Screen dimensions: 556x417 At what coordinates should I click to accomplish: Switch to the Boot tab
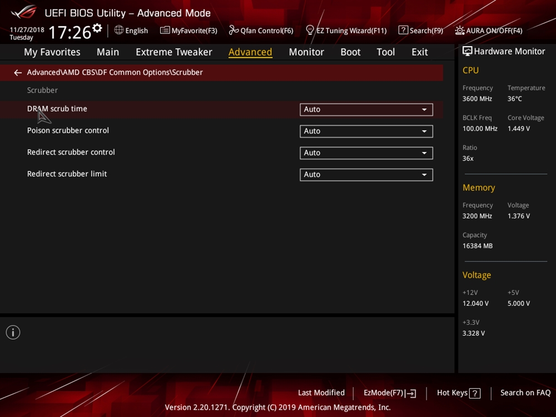click(350, 52)
